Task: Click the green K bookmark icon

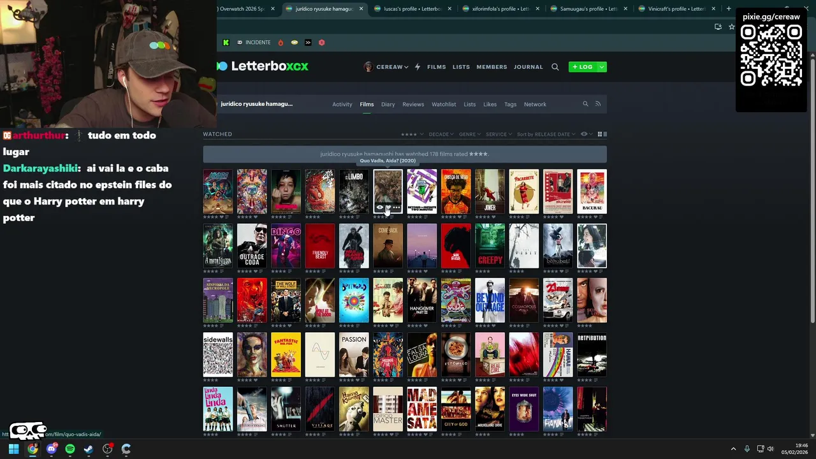Action: [226, 42]
